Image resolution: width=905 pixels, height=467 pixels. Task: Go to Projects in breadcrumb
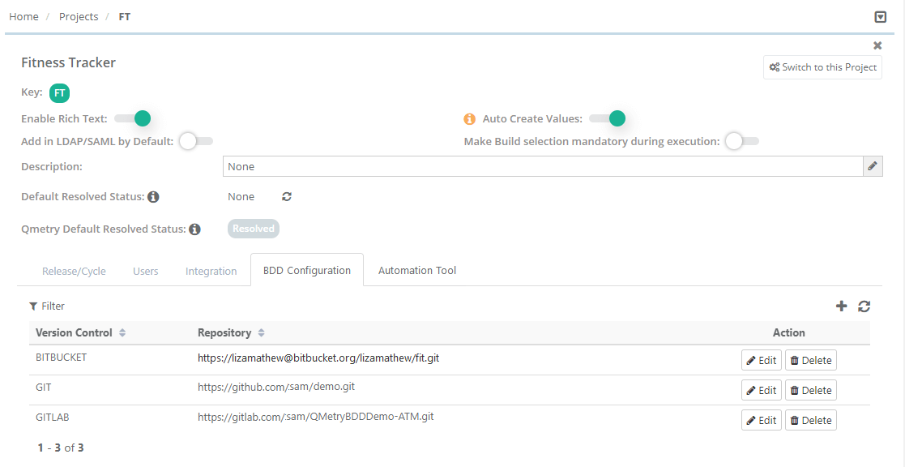79,16
